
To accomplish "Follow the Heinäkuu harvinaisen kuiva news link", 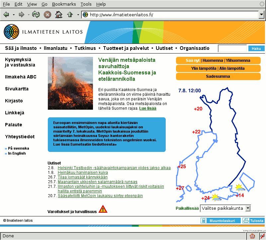I will (x=83, y=173).
